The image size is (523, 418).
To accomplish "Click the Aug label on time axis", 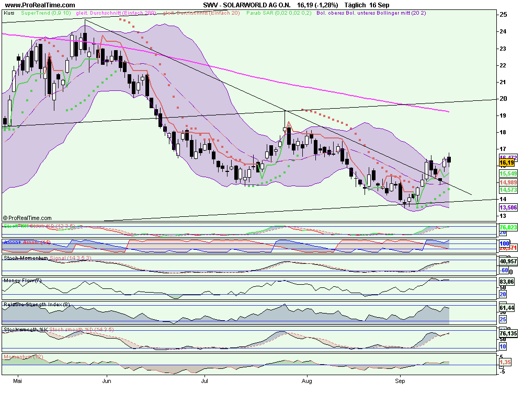I will [306, 381].
